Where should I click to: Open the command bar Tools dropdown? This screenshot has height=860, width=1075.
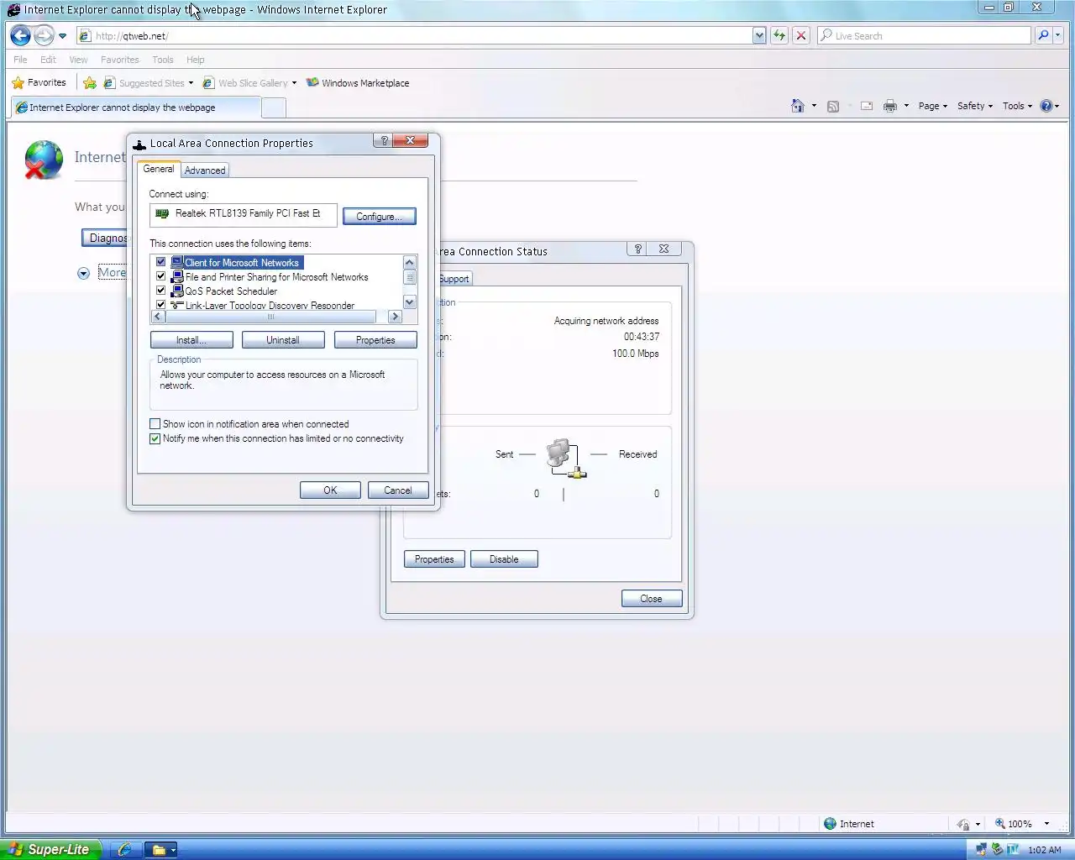1017,106
